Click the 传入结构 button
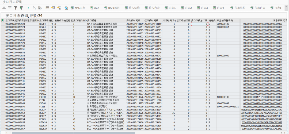This screenshot has width=289, height=134. (132, 8)
